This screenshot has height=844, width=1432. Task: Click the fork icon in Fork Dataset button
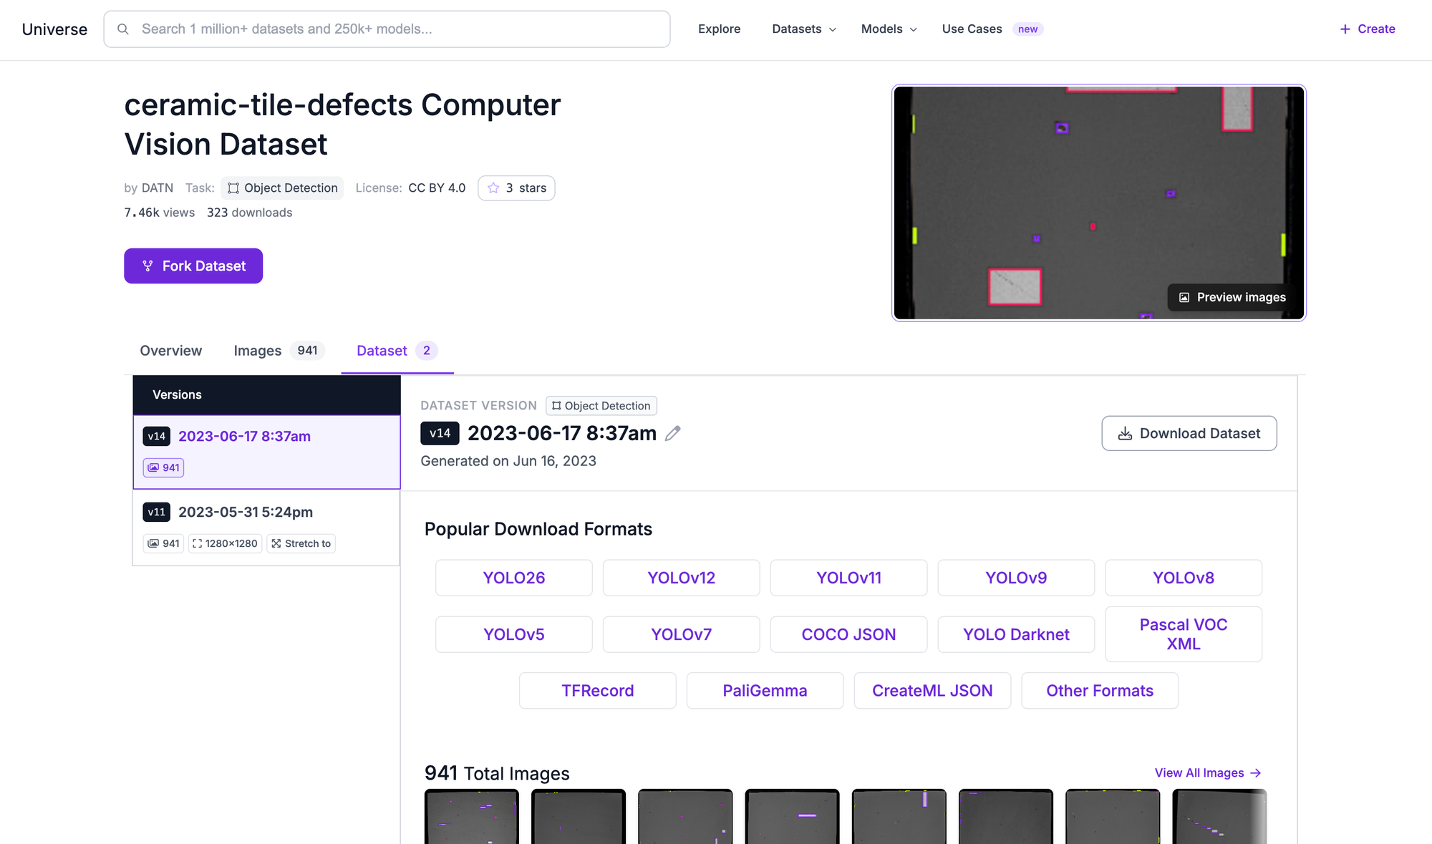pyautogui.click(x=147, y=266)
